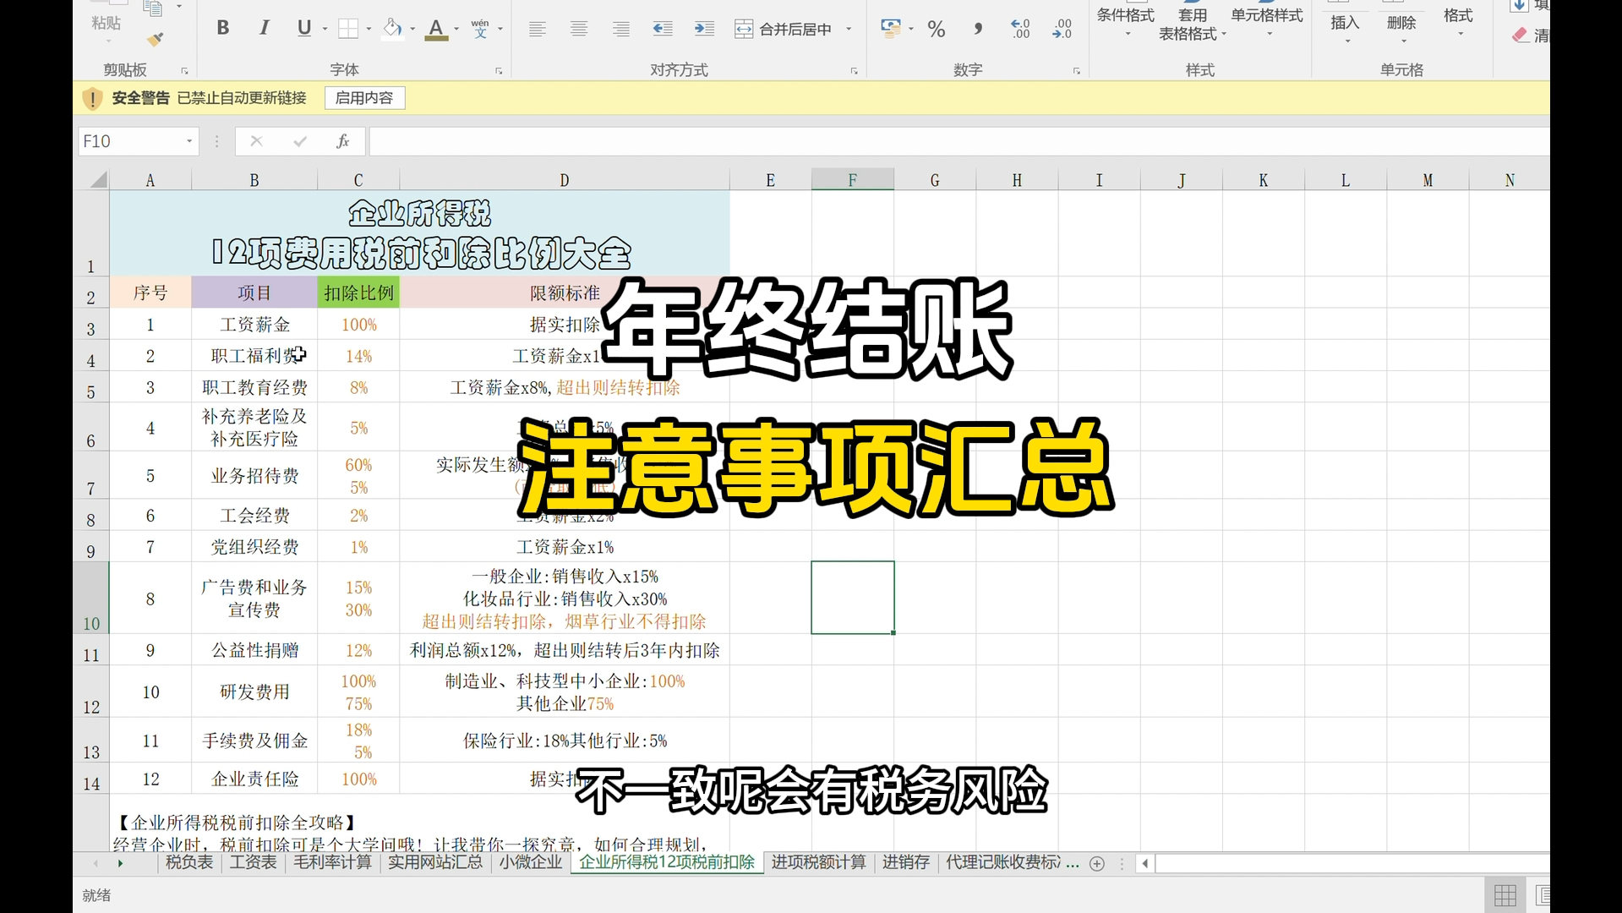Decrease indent

click(x=663, y=29)
